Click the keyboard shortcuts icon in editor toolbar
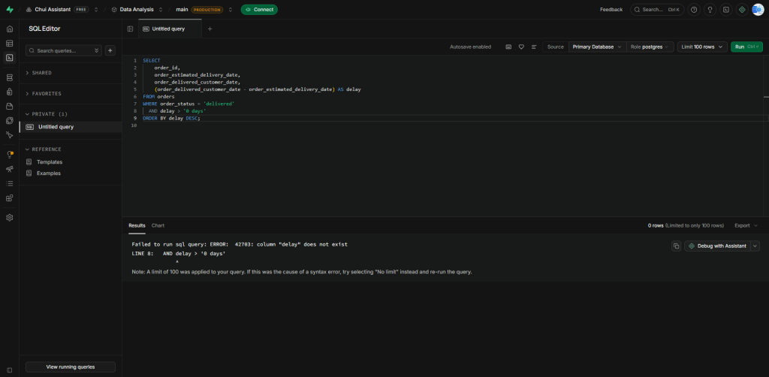 point(508,47)
